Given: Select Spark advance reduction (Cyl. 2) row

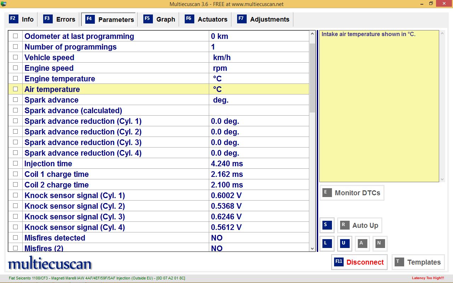Looking at the screenshot, I should (x=159, y=132).
